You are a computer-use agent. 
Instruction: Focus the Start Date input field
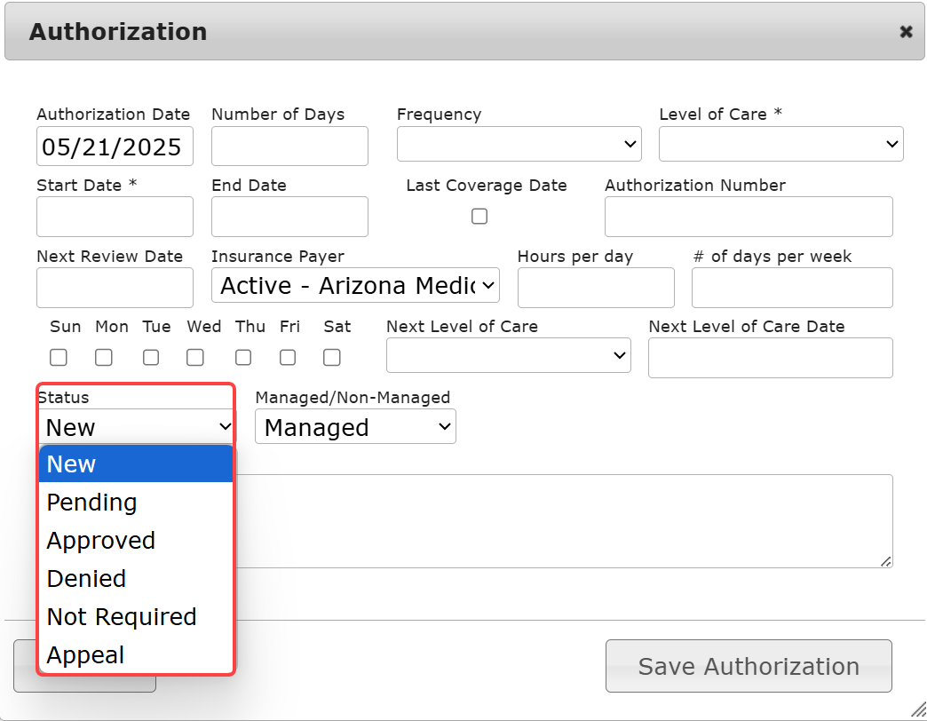coord(115,217)
